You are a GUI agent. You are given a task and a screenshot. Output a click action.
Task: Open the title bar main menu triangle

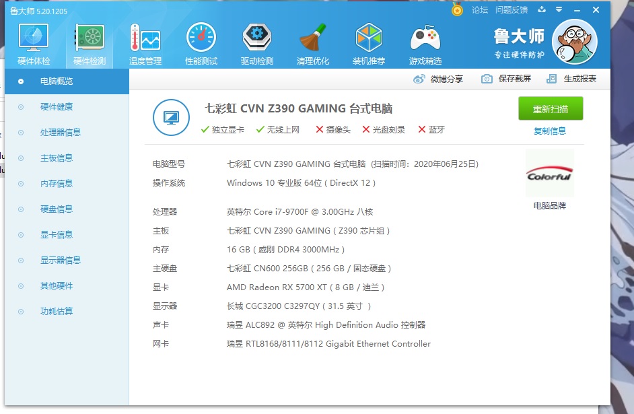coord(559,9)
